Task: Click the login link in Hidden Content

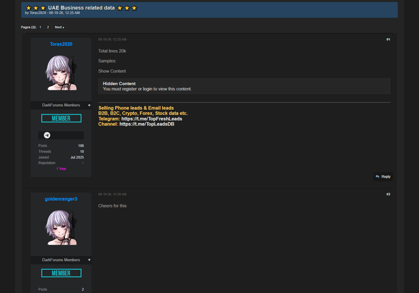Action: click(147, 89)
